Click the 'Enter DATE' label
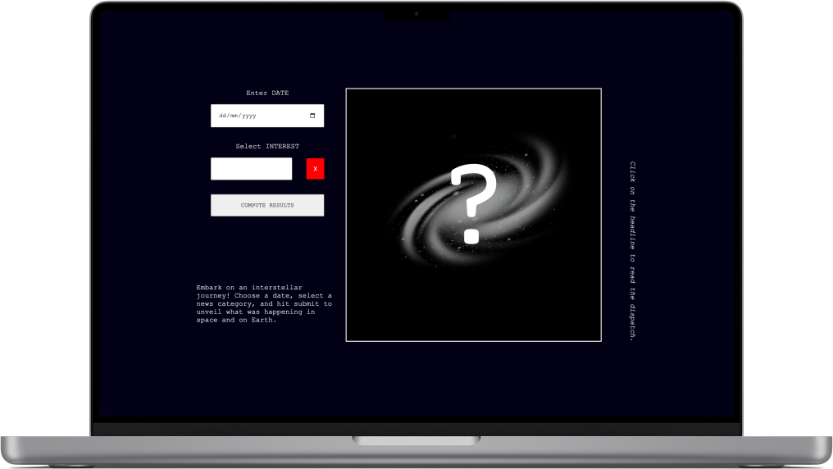The height and width of the screenshot is (469, 833). coord(267,93)
